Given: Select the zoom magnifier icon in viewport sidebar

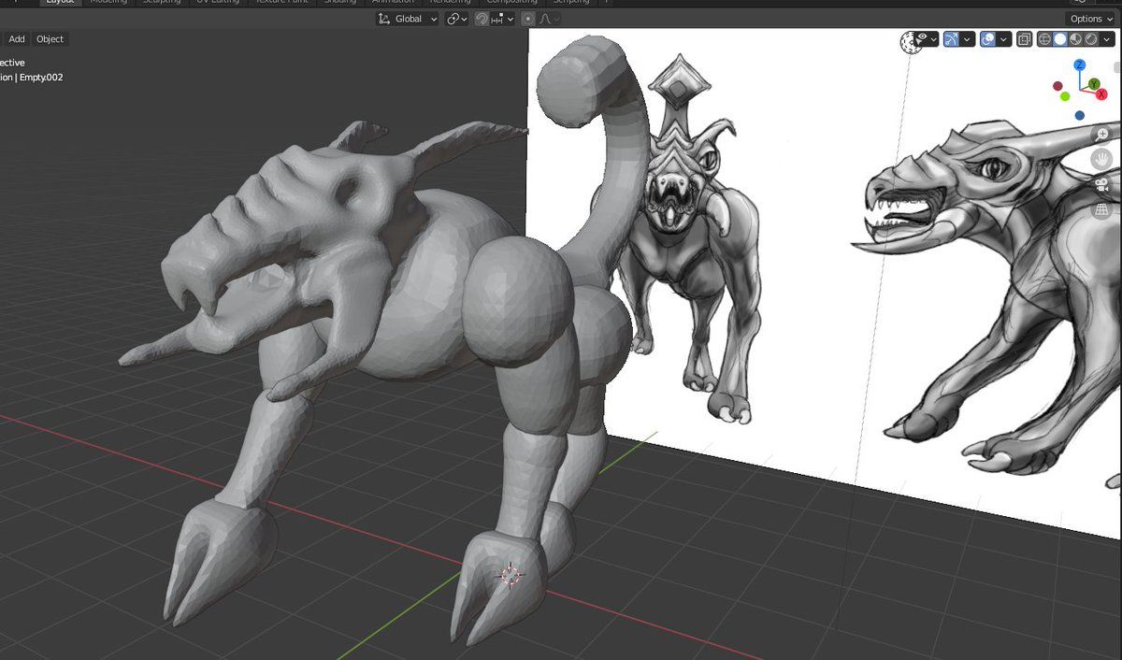Looking at the screenshot, I should [x=1100, y=135].
